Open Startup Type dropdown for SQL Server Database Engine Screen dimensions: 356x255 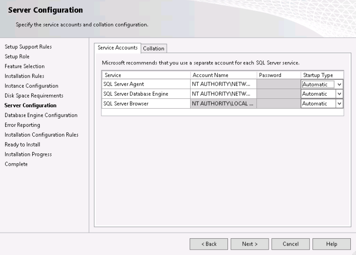pos(339,94)
